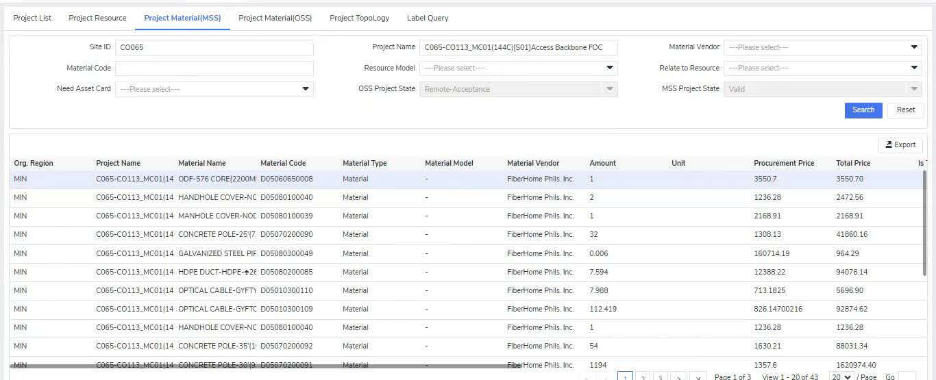Click material code D05070200092
This screenshot has height=380, width=936.
coord(286,346)
